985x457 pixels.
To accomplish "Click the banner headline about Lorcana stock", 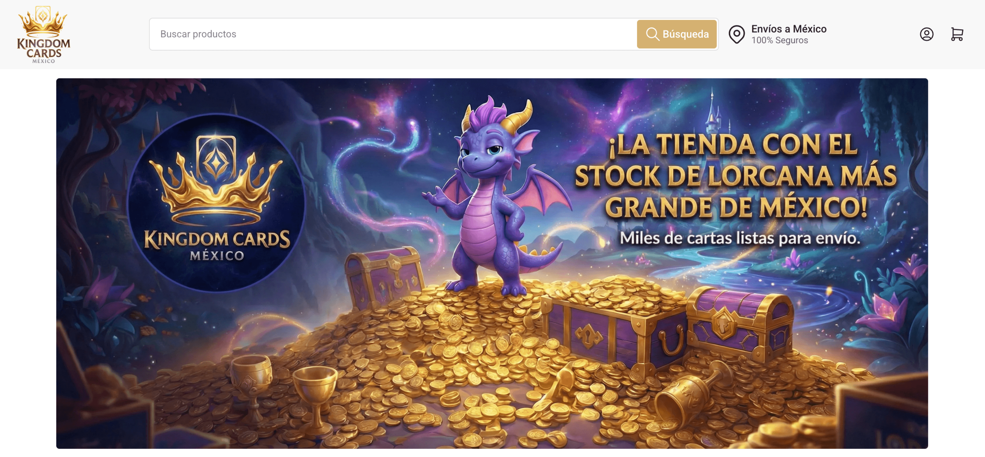I will point(735,176).
